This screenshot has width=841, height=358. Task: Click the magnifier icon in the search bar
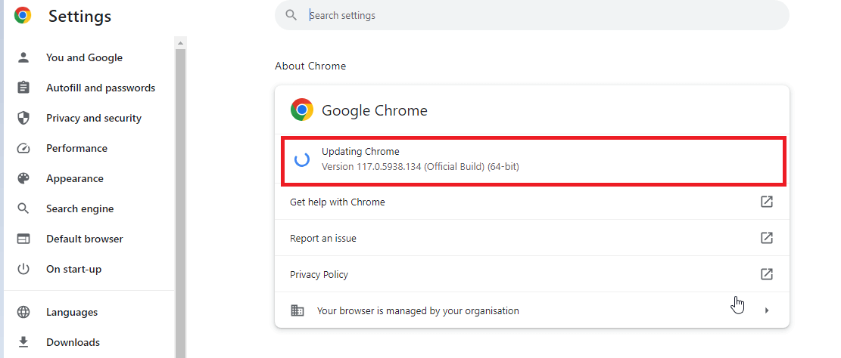(x=291, y=15)
